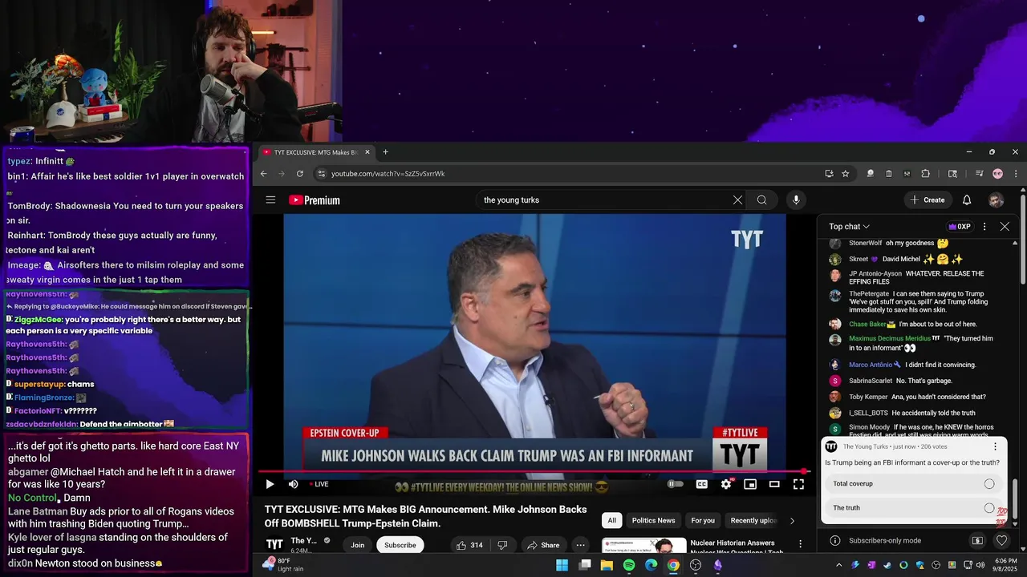Open a new browser tab

click(385, 152)
